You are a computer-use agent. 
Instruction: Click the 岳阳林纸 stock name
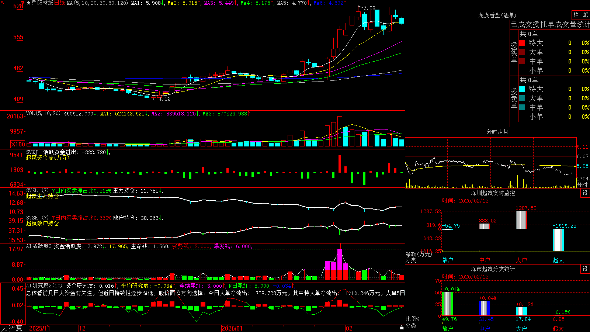[x=42, y=3]
